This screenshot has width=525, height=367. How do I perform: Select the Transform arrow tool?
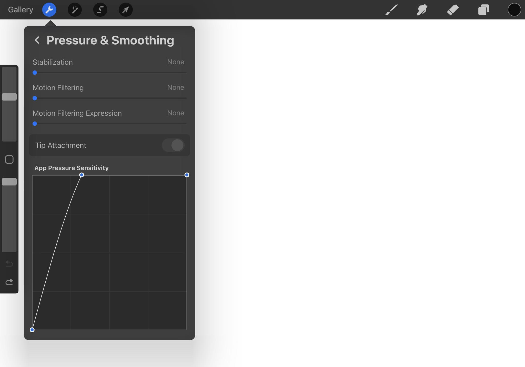125,9
